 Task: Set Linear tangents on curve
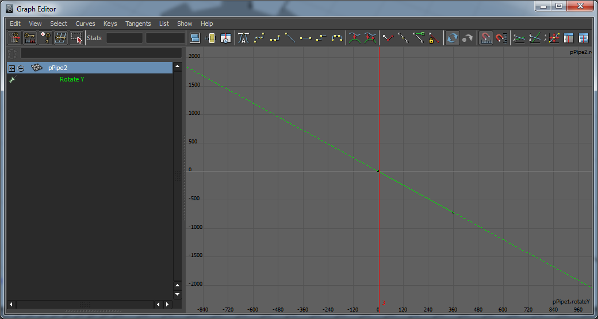(290, 38)
